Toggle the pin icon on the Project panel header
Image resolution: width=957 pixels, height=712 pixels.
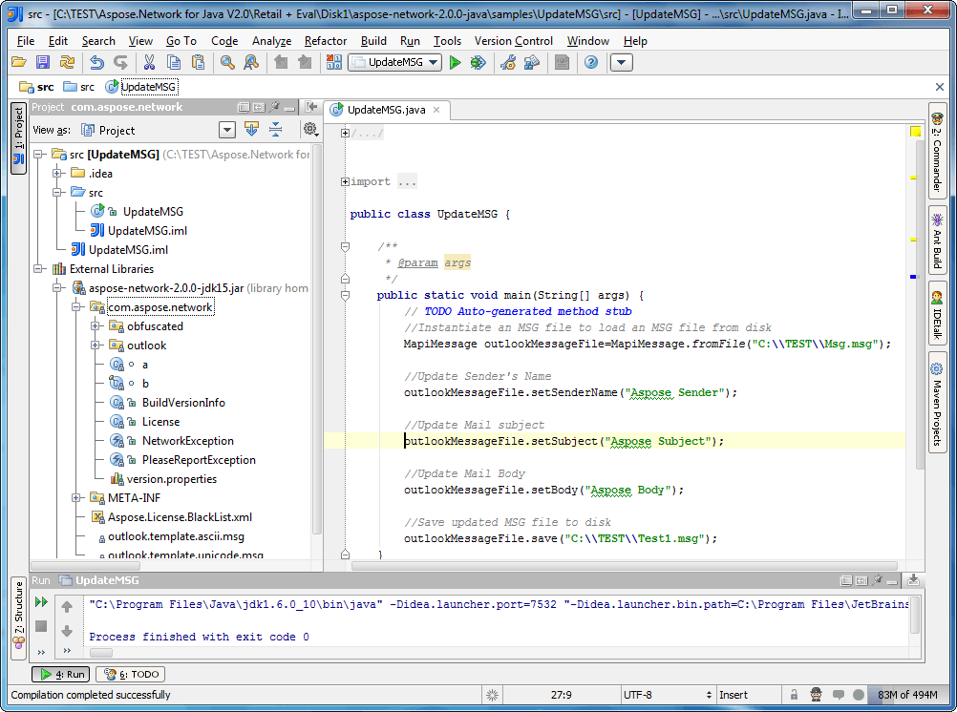[275, 107]
